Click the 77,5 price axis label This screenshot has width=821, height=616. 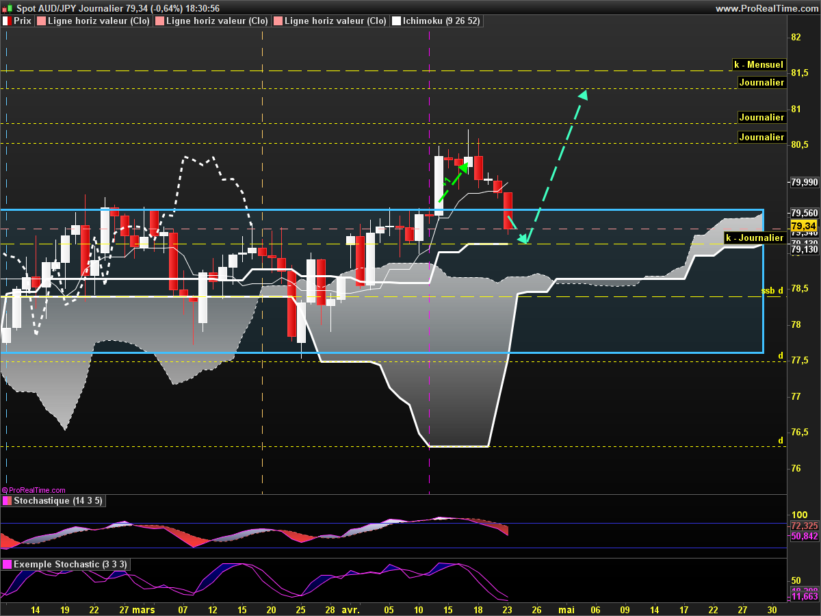[799, 361]
